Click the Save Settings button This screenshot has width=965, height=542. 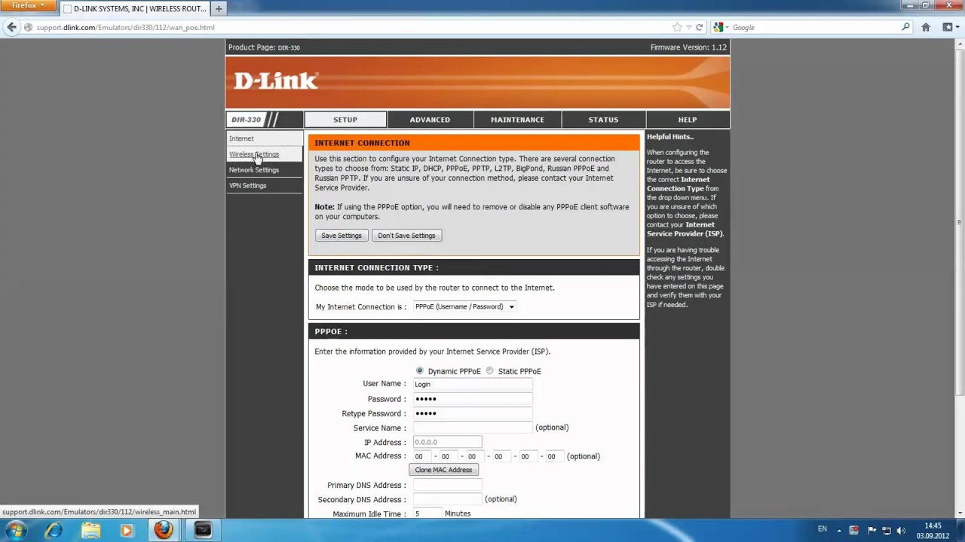342,236
